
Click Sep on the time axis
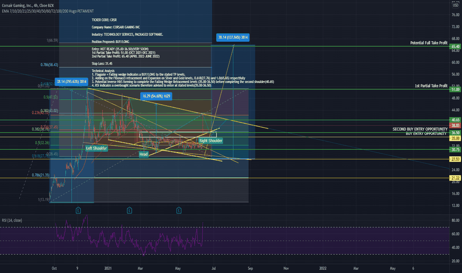pos(250,268)
